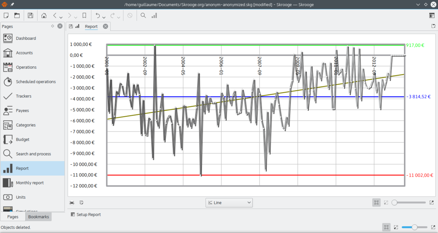Viewport: 438px width, 233px height.
Task: Open the Home page icon
Action: click(x=44, y=16)
